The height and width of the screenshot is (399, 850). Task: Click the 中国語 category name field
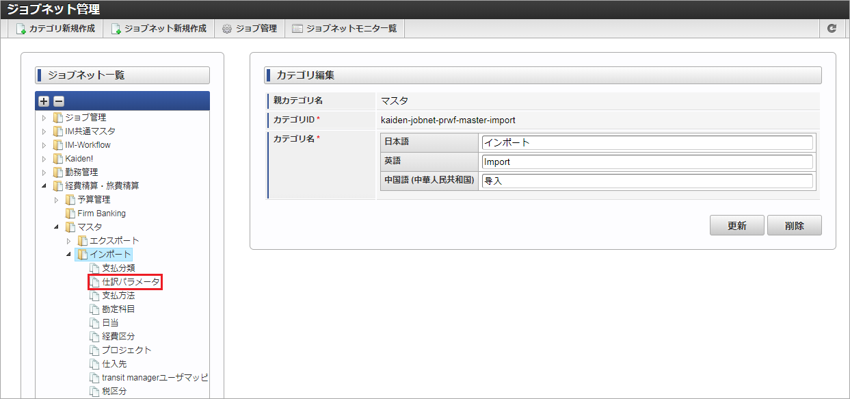coord(648,181)
